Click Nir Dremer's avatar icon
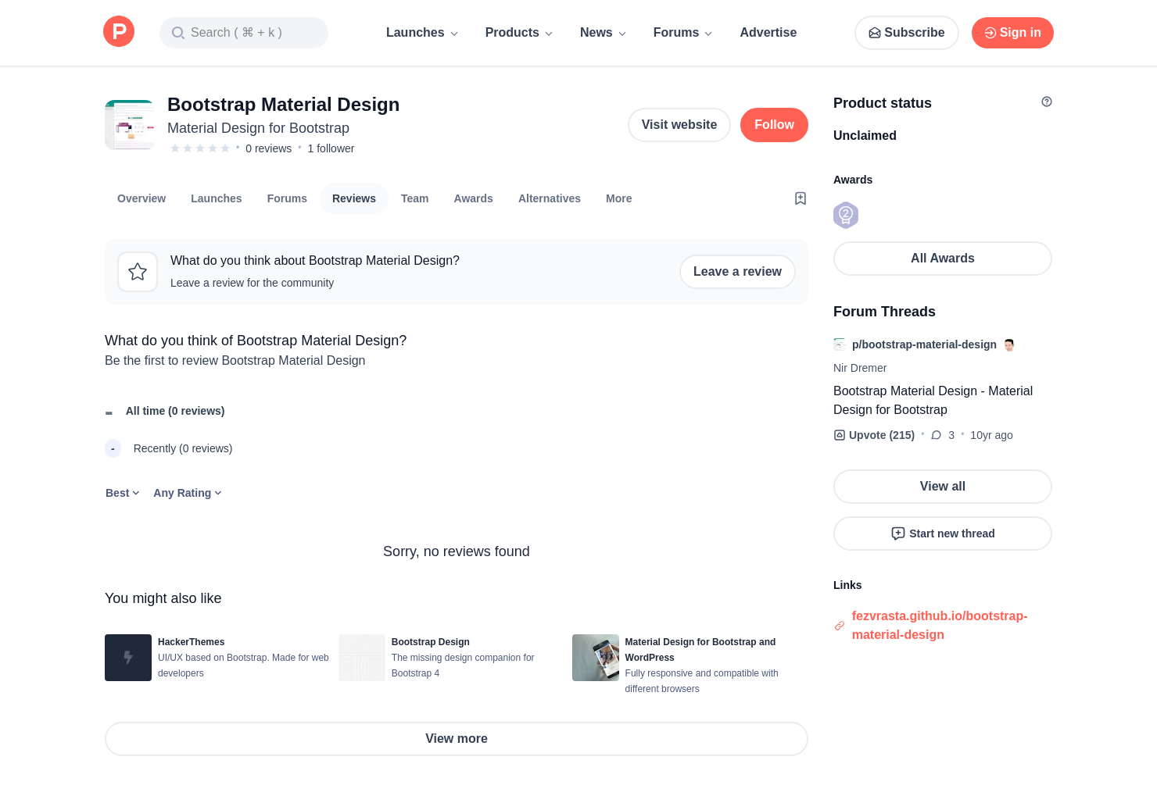This screenshot has height=810, width=1157. 1009,345
